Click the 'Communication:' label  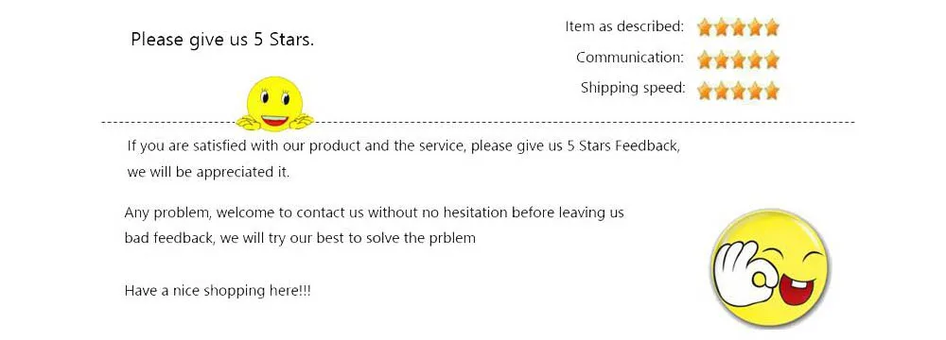click(x=630, y=58)
